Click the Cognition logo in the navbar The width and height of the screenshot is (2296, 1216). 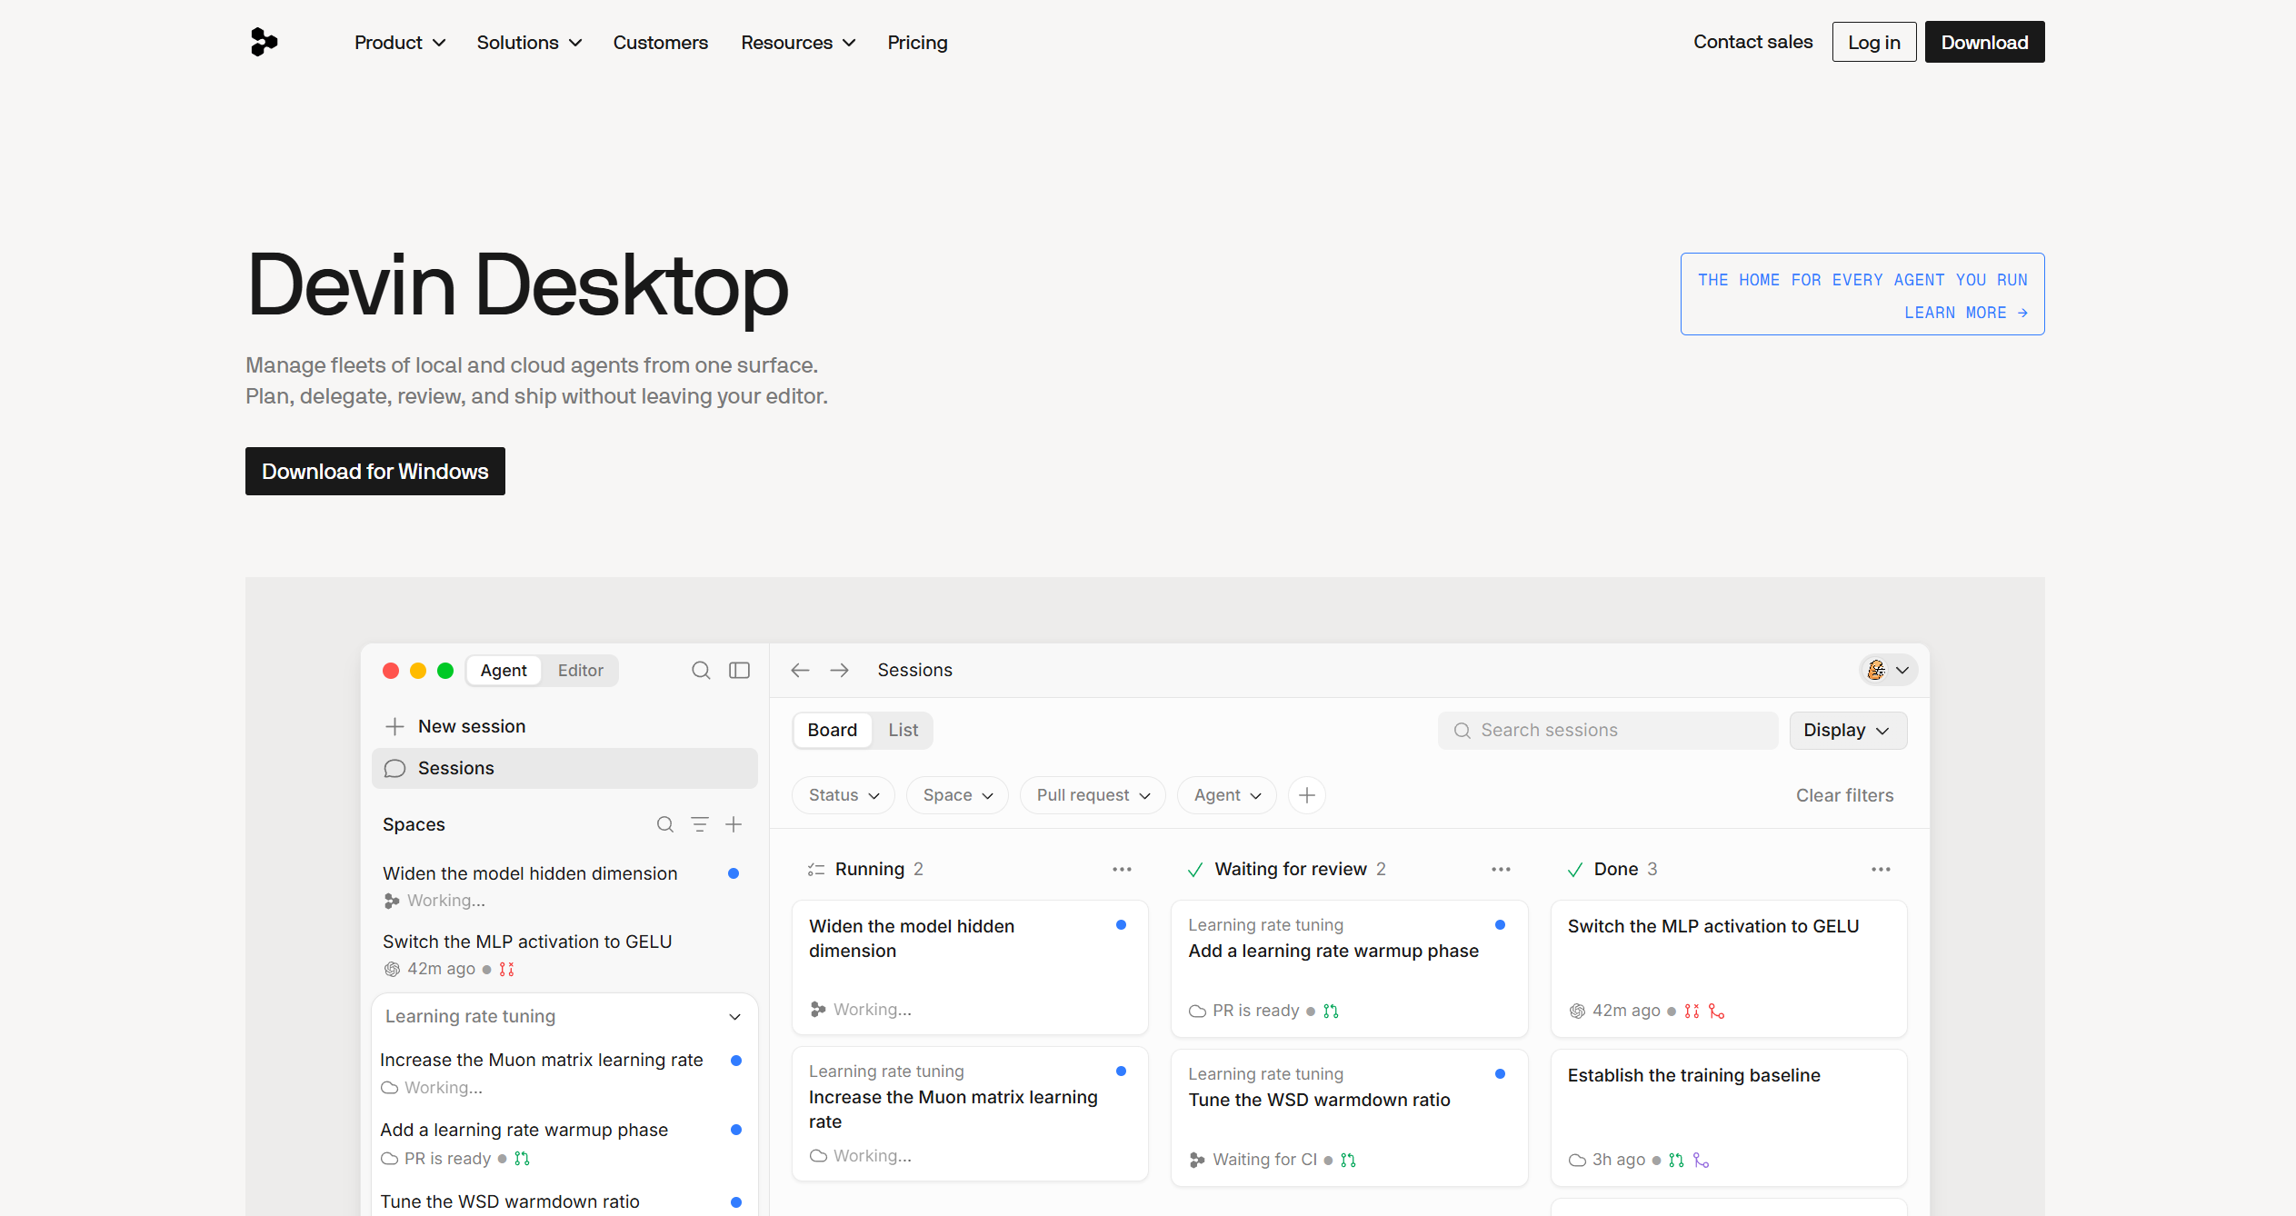(264, 42)
